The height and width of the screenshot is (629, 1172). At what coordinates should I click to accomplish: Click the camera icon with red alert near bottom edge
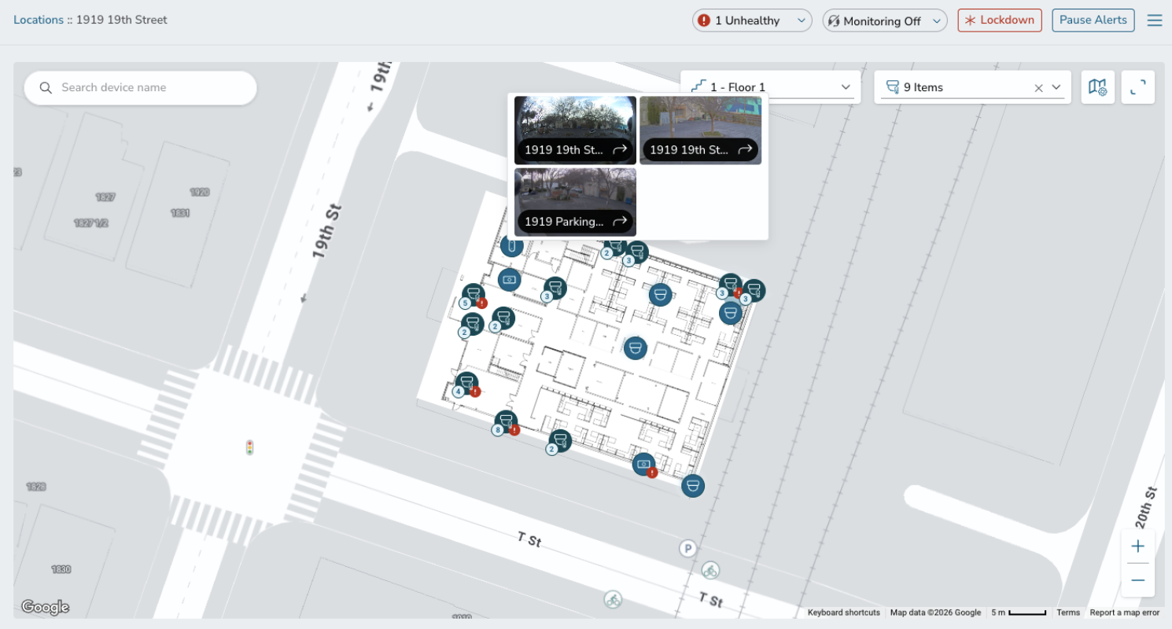click(643, 465)
